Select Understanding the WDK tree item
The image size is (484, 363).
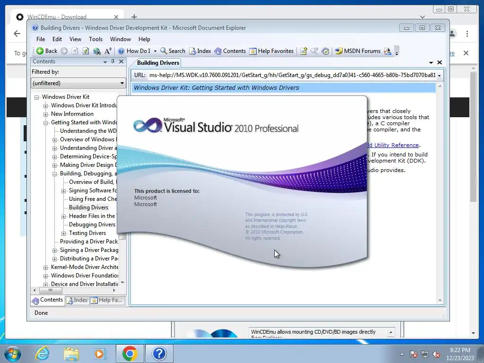pyautogui.click(x=88, y=131)
